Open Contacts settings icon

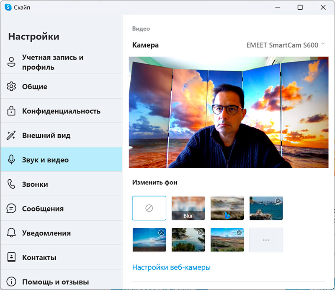(x=11, y=257)
